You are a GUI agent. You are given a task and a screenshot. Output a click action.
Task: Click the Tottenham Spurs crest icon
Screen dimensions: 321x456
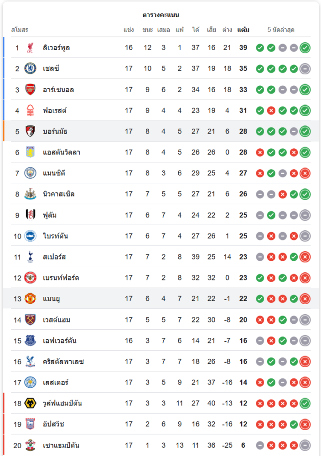pyautogui.click(x=31, y=257)
